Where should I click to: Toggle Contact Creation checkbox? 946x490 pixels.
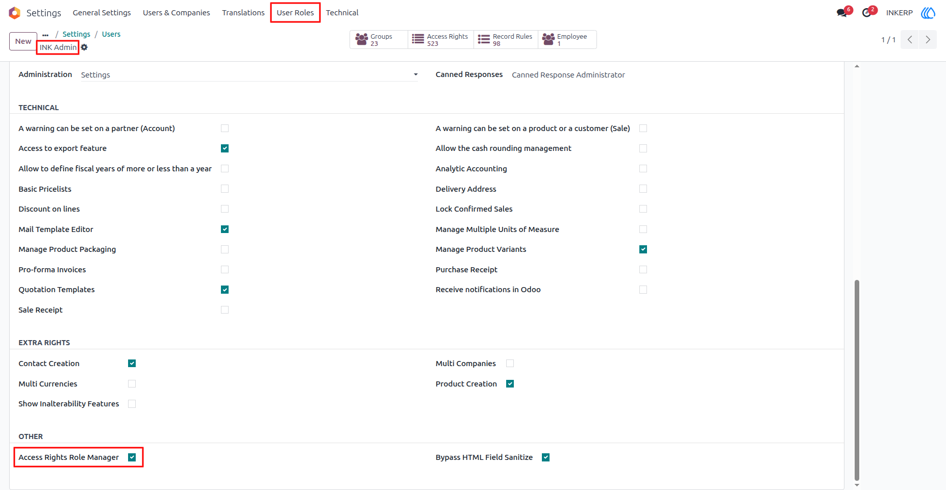click(132, 364)
